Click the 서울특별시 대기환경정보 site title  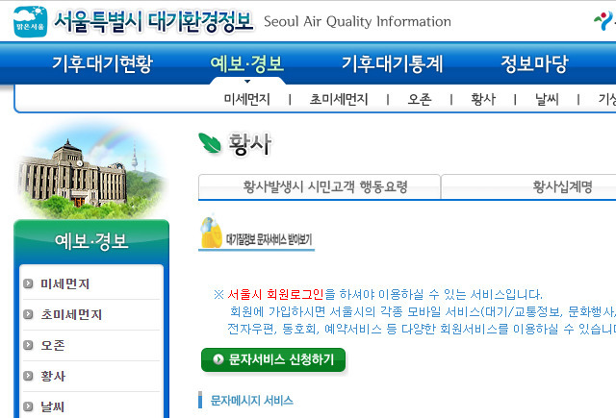(x=154, y=21)
